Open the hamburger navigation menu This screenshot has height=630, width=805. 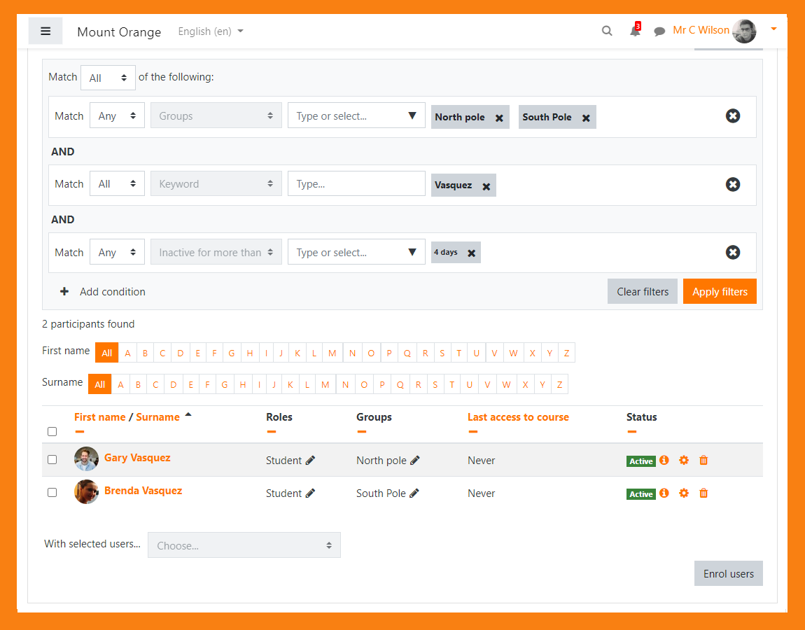click(45, 31)
